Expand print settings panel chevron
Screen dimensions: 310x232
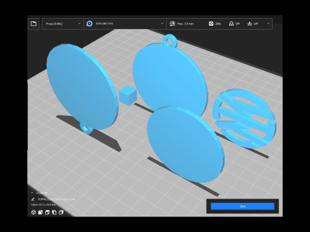tap(268, 24)
